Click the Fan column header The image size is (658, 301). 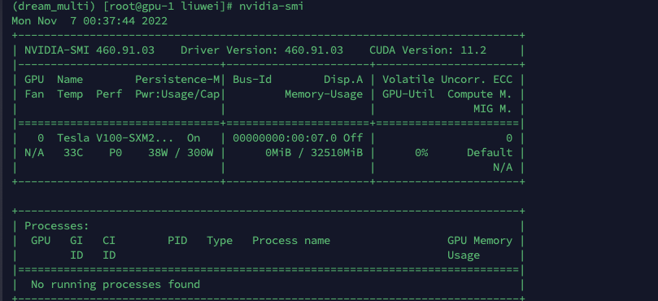pos(34,94)
